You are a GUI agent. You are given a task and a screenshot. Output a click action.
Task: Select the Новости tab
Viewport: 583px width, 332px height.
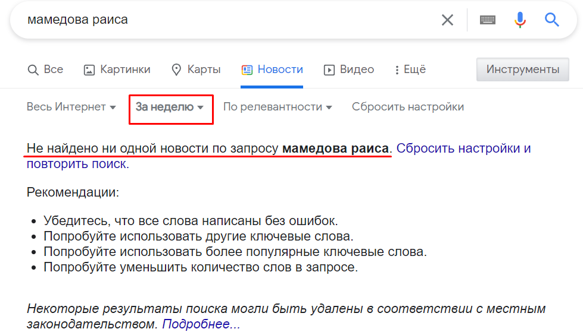[272, 69]
